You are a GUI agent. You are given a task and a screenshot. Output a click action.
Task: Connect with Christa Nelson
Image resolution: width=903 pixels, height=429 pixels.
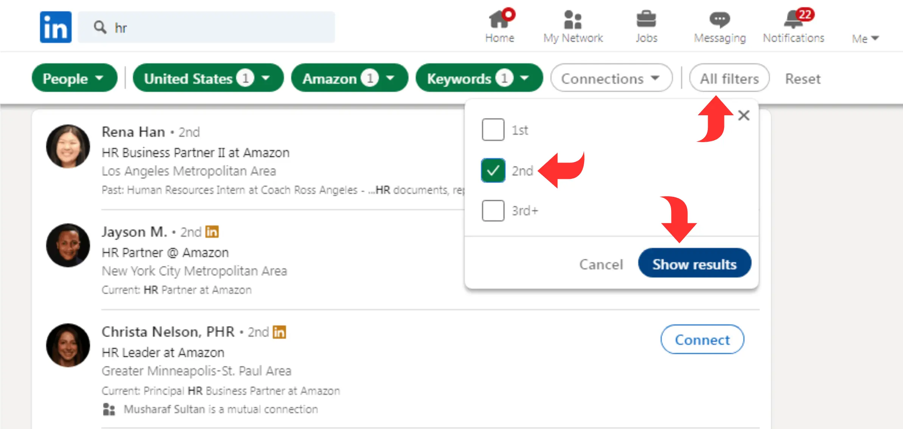click(702, 339)
